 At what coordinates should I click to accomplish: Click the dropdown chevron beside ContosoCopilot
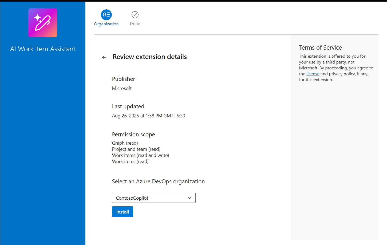pyautogui.click(x=189, y=198)
